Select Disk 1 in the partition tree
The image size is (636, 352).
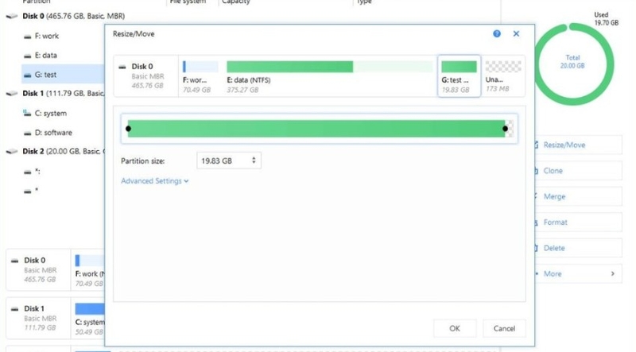(x=63, y=93)
